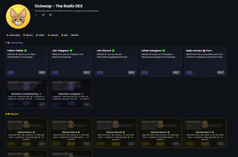
Task: Click the 300 XP badge on Discord Hero IV
Action: [160, 144]
